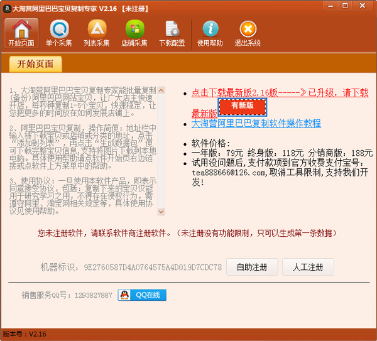Click the 版本号：V2.16 status bar text
The width and height of the screenshot is (377, 341).
click(25, 334)
